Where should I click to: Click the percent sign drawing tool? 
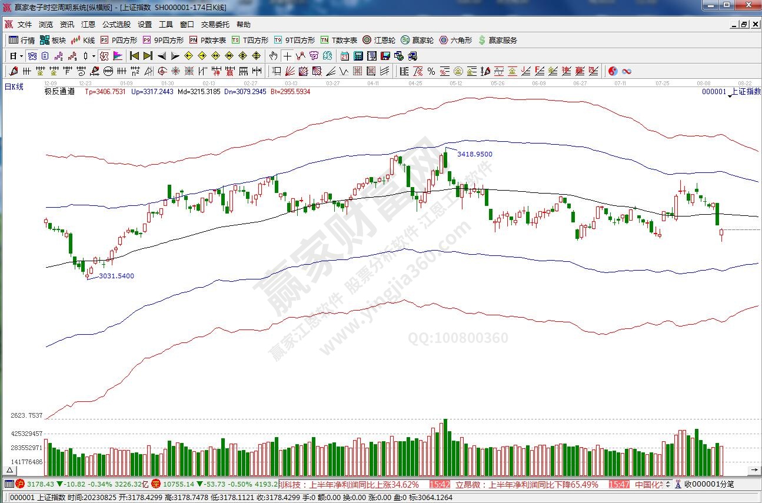pos(431,71)
